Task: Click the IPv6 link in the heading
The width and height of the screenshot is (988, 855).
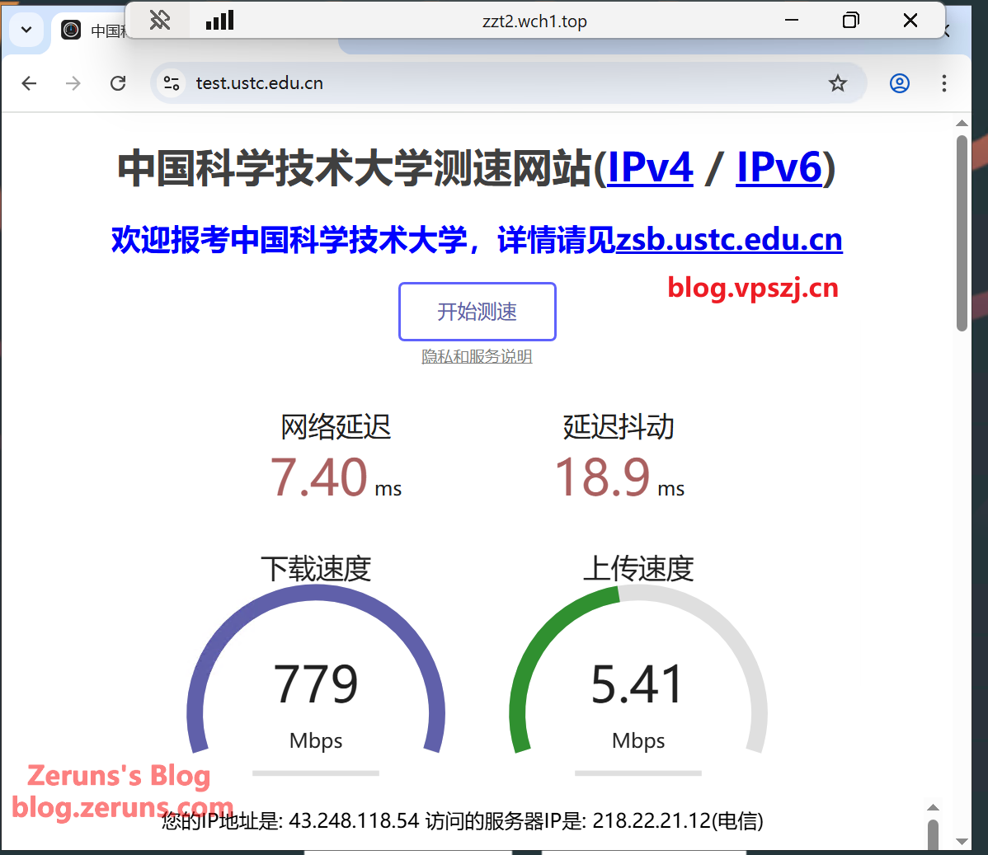Action: (x=779, y=167)
